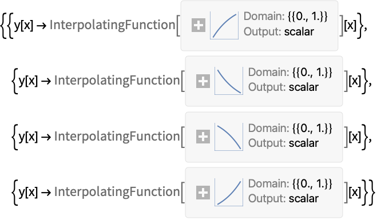Screen dimensions: 377x220
Task: Click the Output label in the first summary box
Action: (263, 31)
